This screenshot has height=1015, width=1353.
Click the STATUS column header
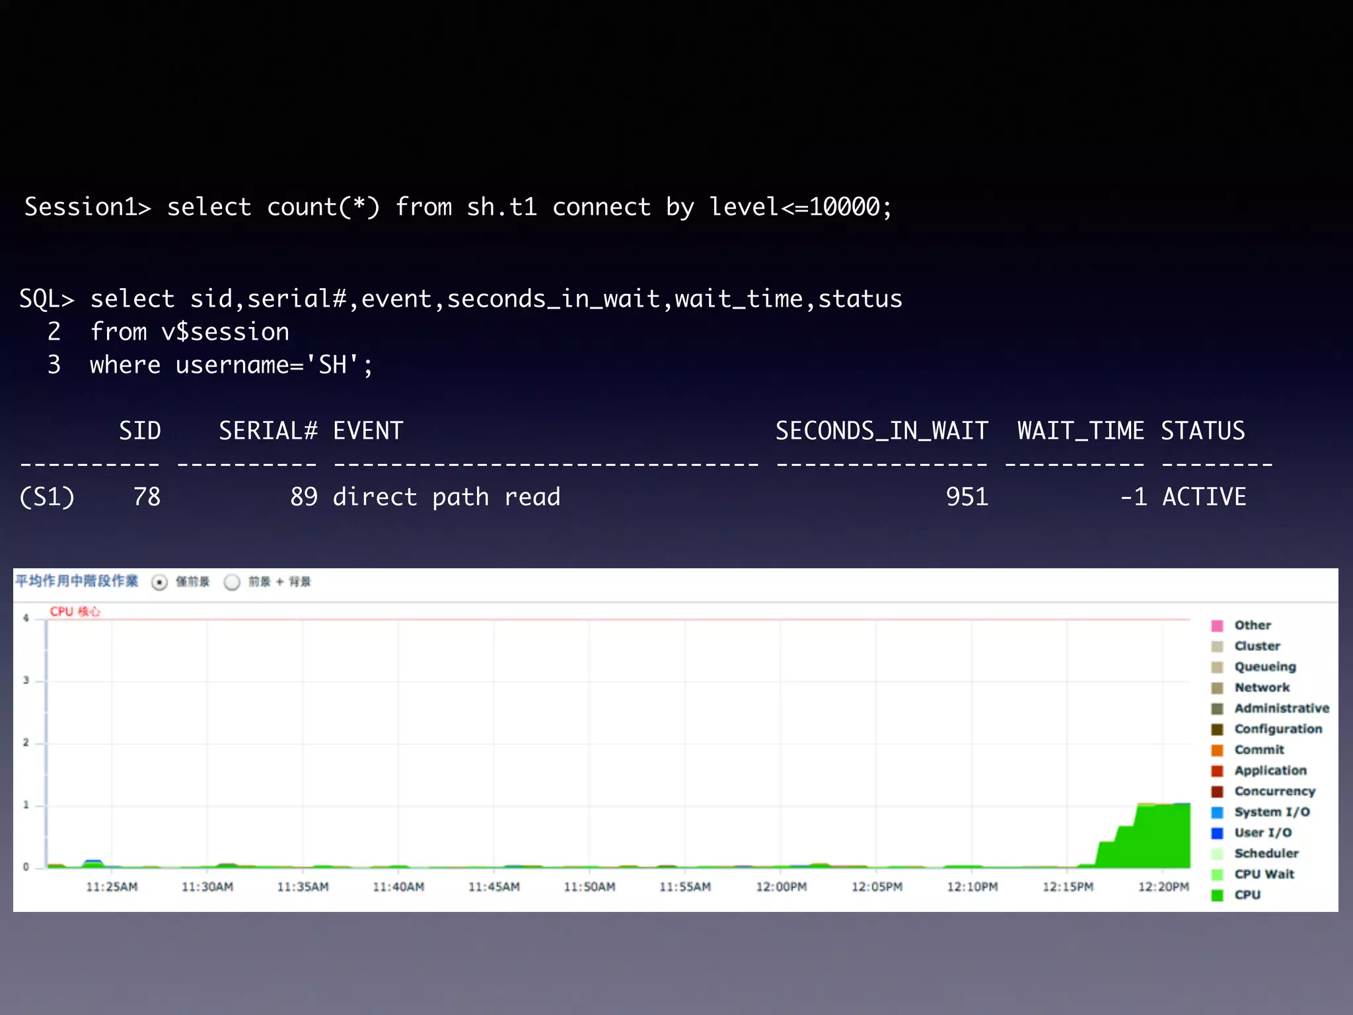pos(1203,432)
